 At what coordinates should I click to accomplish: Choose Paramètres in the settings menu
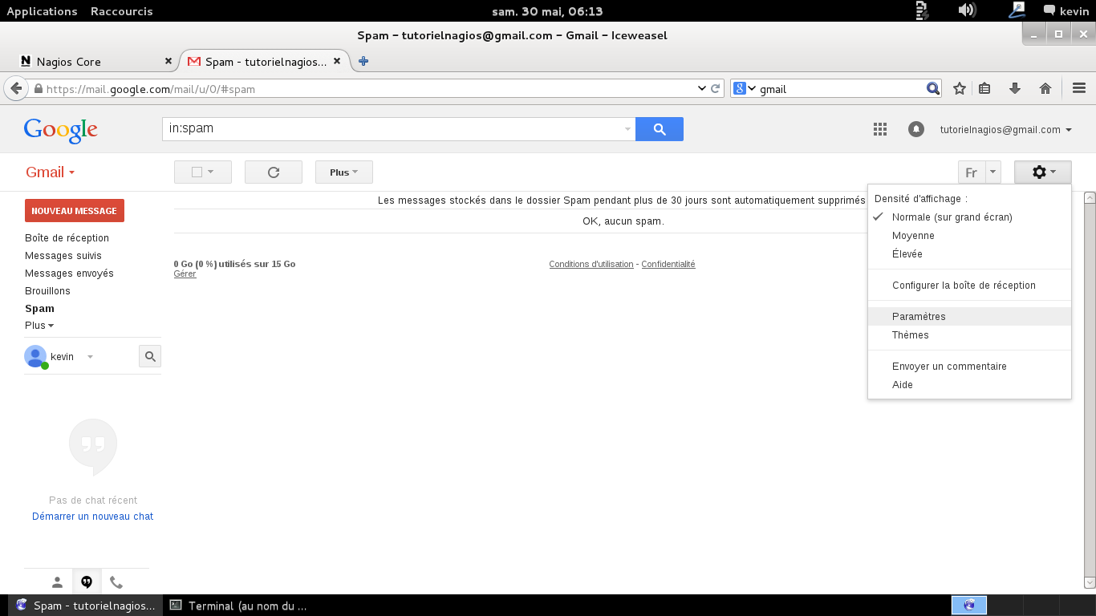click(969, 317)
